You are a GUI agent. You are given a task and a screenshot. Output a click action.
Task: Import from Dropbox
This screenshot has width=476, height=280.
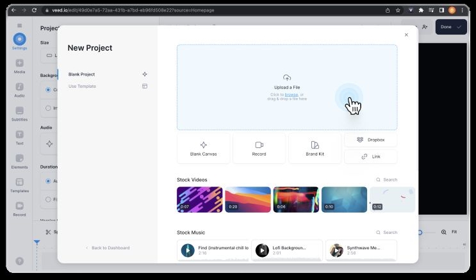(x=371, y=140)
